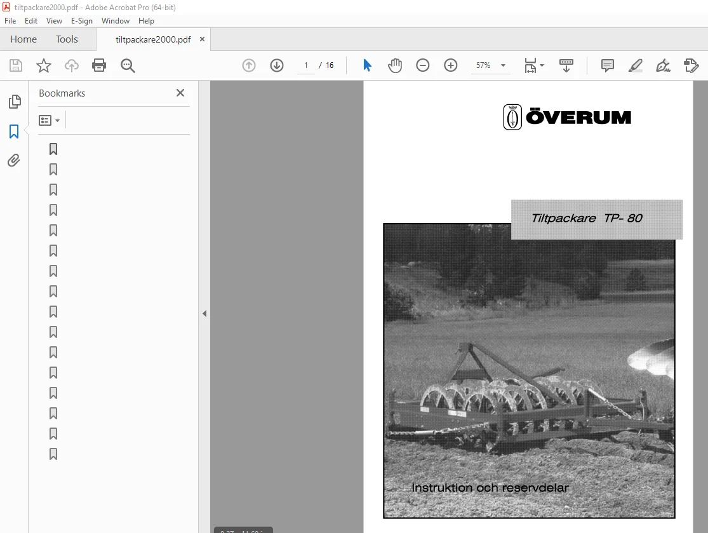Toggle the Bookmarks panel icon in sidebar
This screenshot has width=708, height=533.
click(x=14, y=132)
